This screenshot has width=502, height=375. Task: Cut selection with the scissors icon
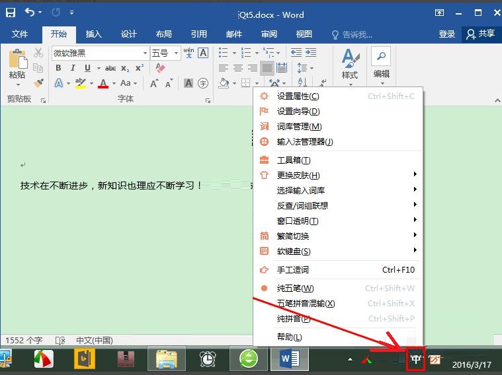pyautogui.click(x=38, y=53)
